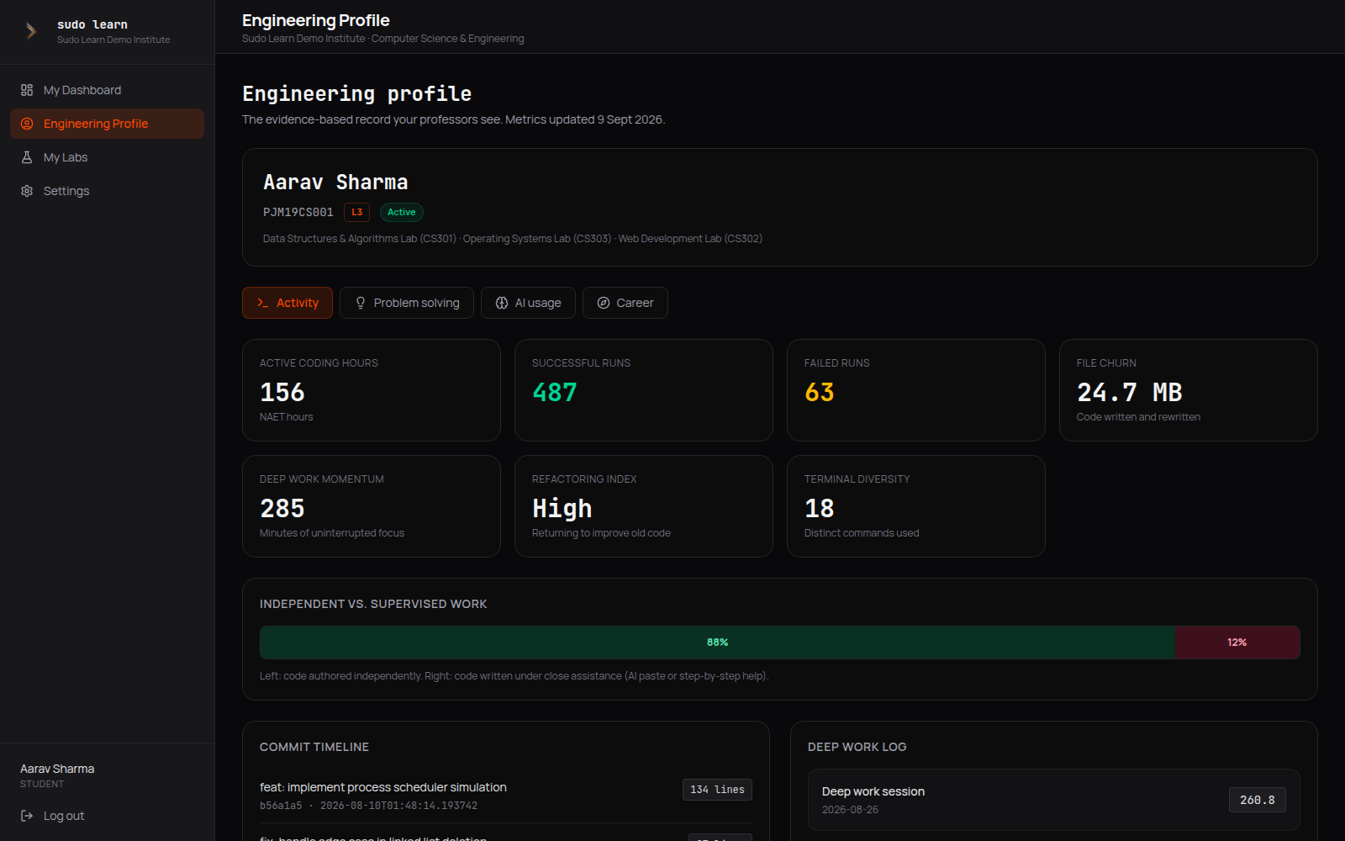Click the 134 lines commit badge
The width and height of the screenshot is (1345, 841).
[x=717, y=790]
